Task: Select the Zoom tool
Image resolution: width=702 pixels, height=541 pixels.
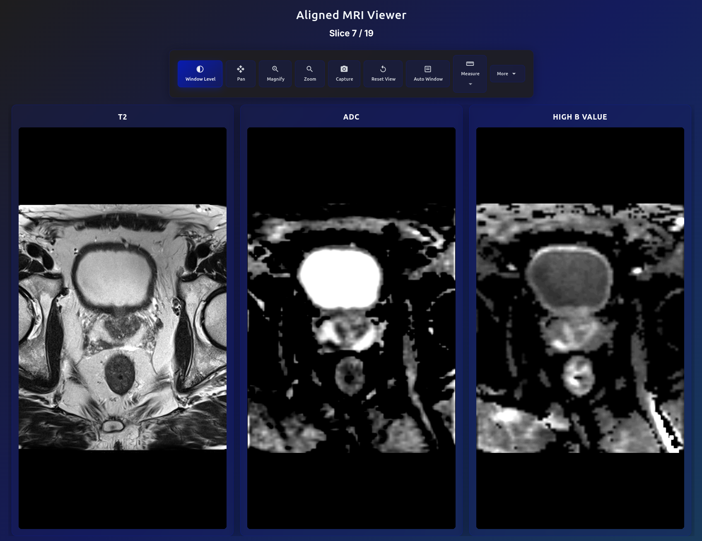Action: click(309, 74)
